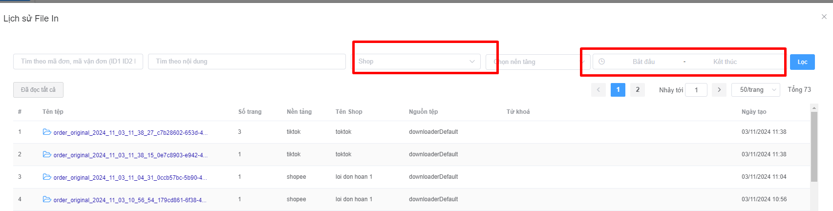Open the Shop dropdown
Screen dimensions: 833x211
pyautogui.click(x=417, y=62)
